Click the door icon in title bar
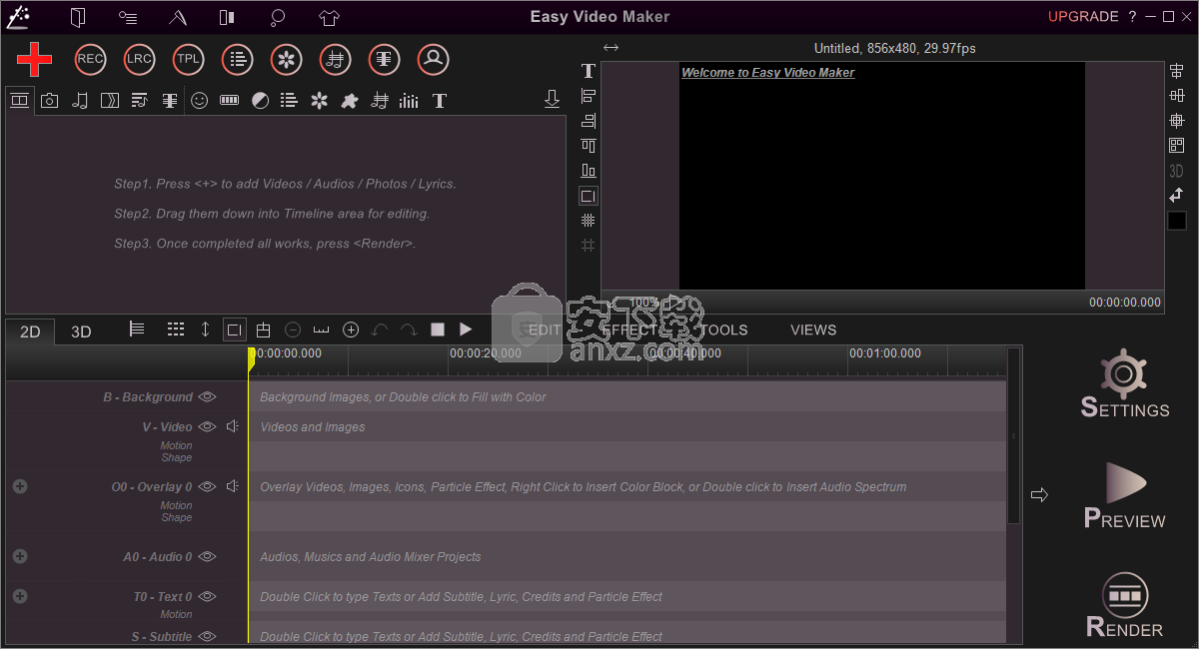Viewport: 1199px width, 649px height. point(78,17)
